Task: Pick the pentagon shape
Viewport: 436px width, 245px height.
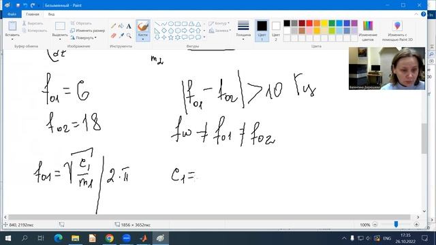Action: pos(171,31)
